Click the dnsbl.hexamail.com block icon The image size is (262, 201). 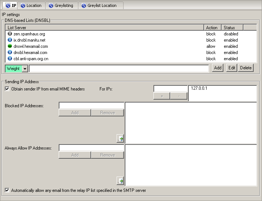click(x=9, y=53)
